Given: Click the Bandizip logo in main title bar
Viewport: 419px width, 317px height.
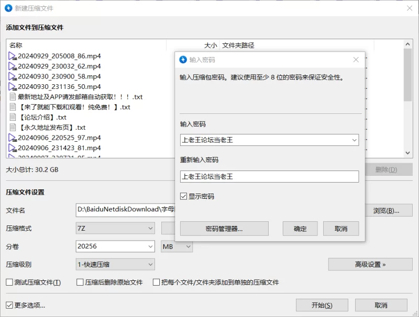Looking at the screenshot, I should tap(8, 8).
